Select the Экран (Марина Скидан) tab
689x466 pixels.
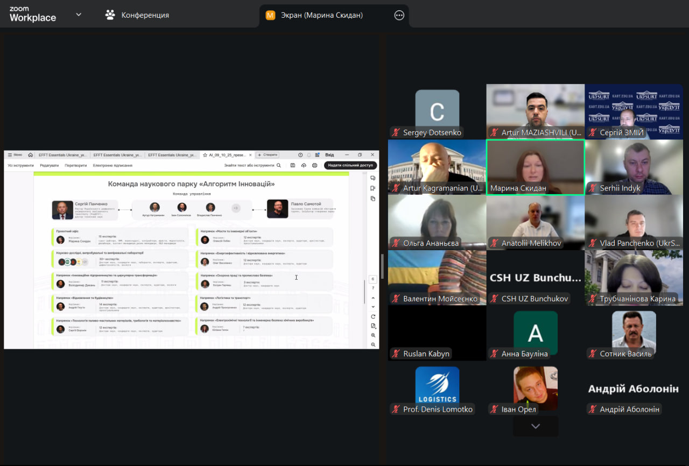coord(321,15)
